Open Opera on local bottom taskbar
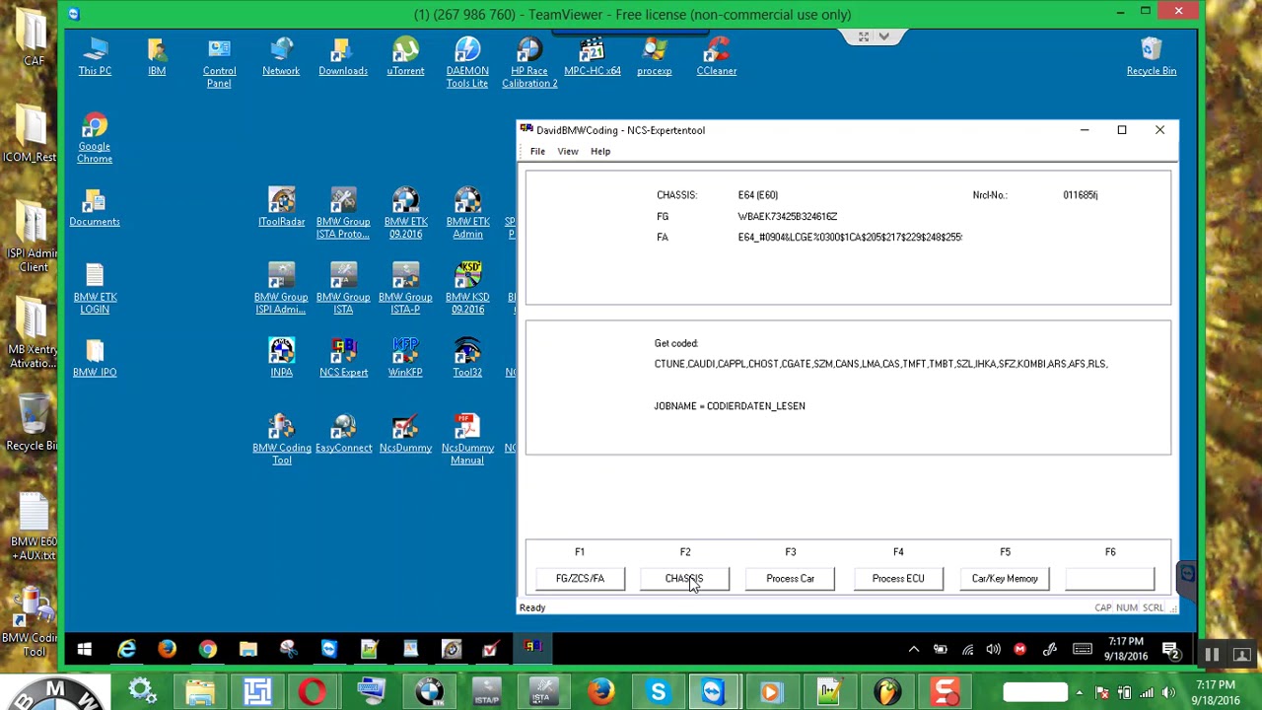Screen dimensions: 1262x710 (x=314, y=692)
